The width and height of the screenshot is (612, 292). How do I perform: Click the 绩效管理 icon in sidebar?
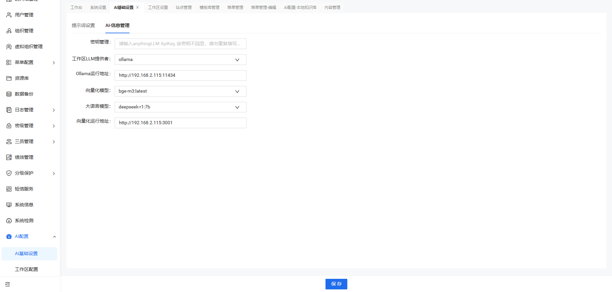pos(9,157)
